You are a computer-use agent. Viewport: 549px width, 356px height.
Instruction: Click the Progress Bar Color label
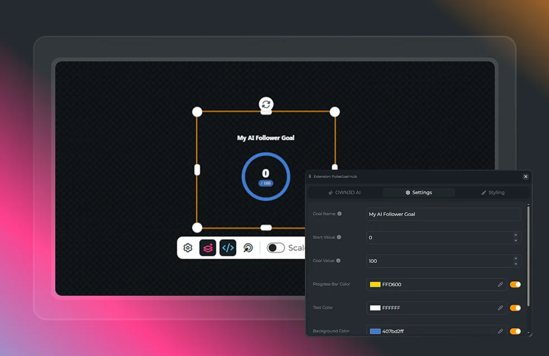pyautogui.click(x=331, y=284)
